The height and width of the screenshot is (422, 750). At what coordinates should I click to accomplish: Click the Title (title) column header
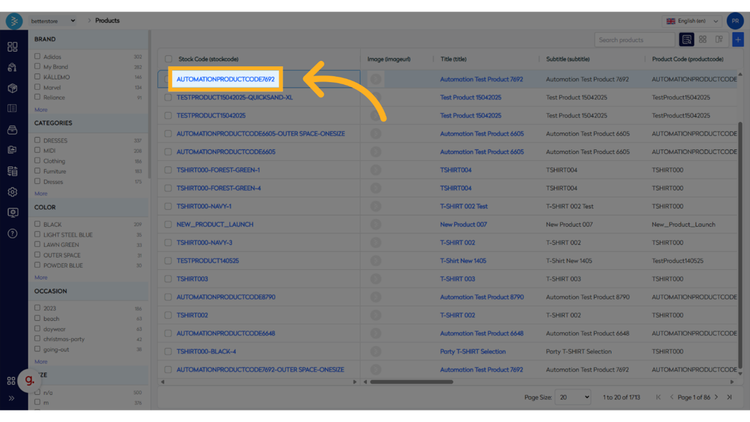[x=453, y=59]
